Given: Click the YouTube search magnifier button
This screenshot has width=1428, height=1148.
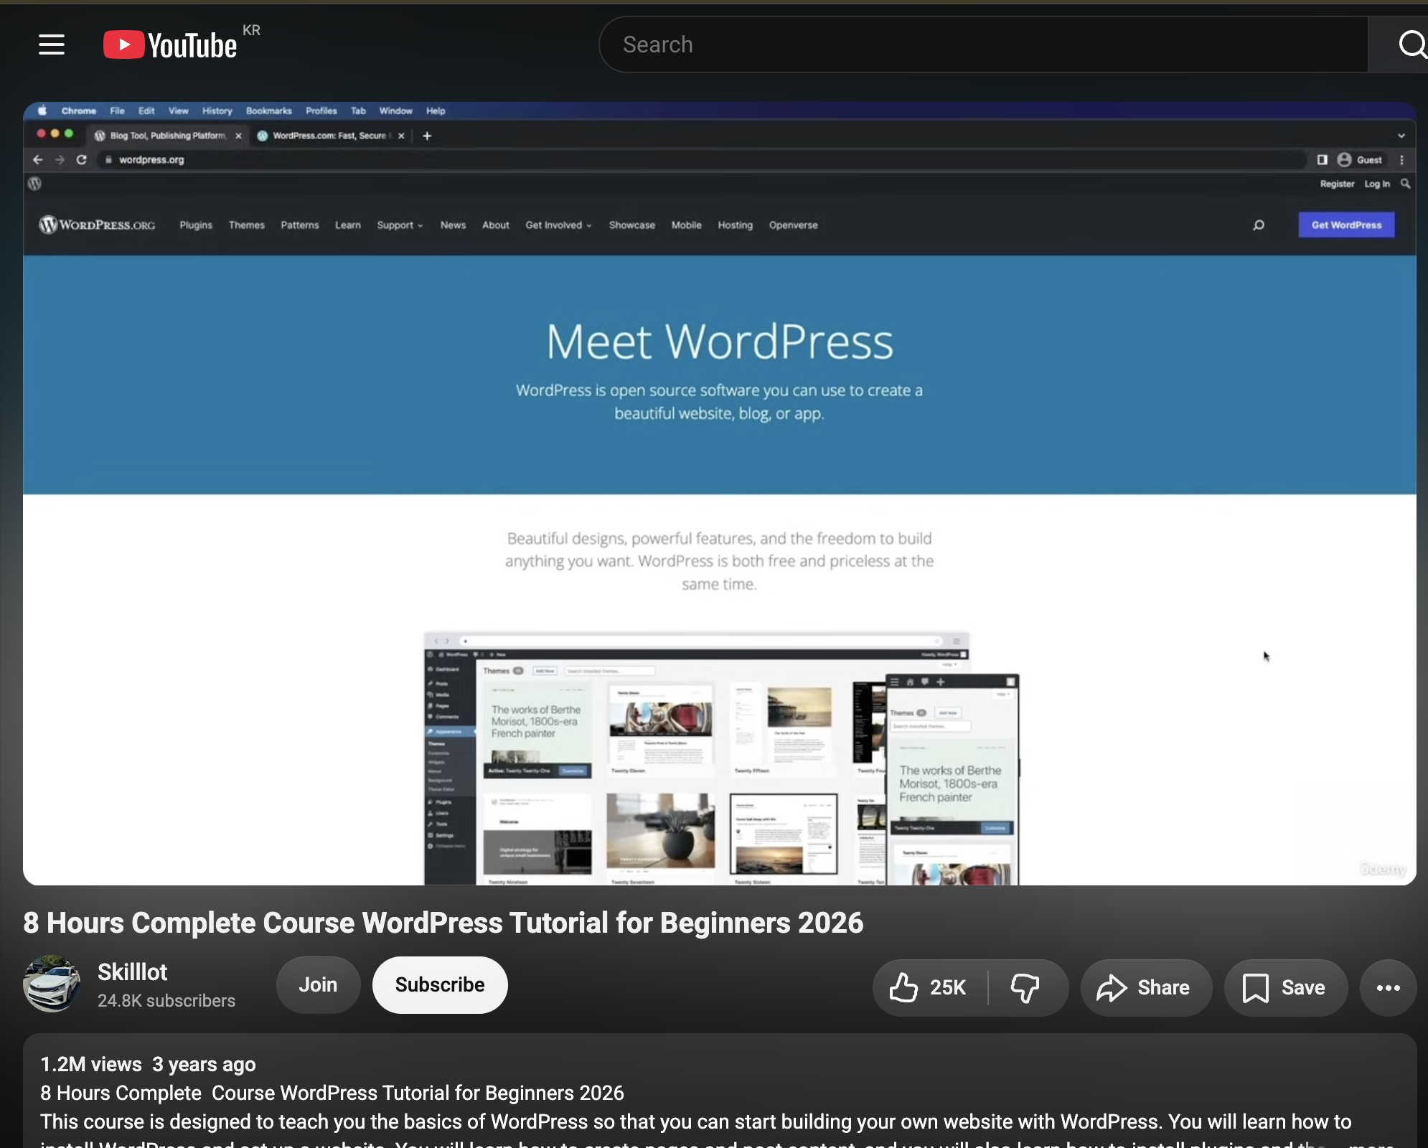Looking at the screenshot, I should click(x=1411, y=44).
